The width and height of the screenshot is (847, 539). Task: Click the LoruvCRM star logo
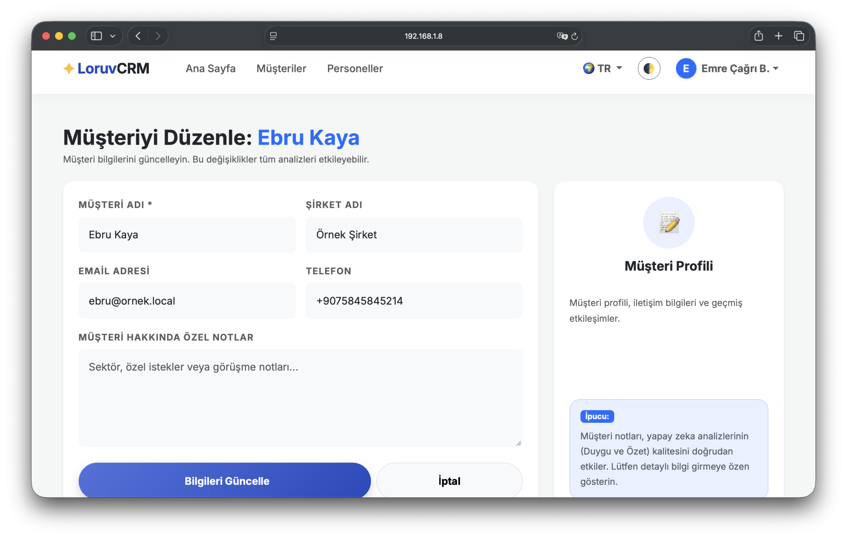69,69
